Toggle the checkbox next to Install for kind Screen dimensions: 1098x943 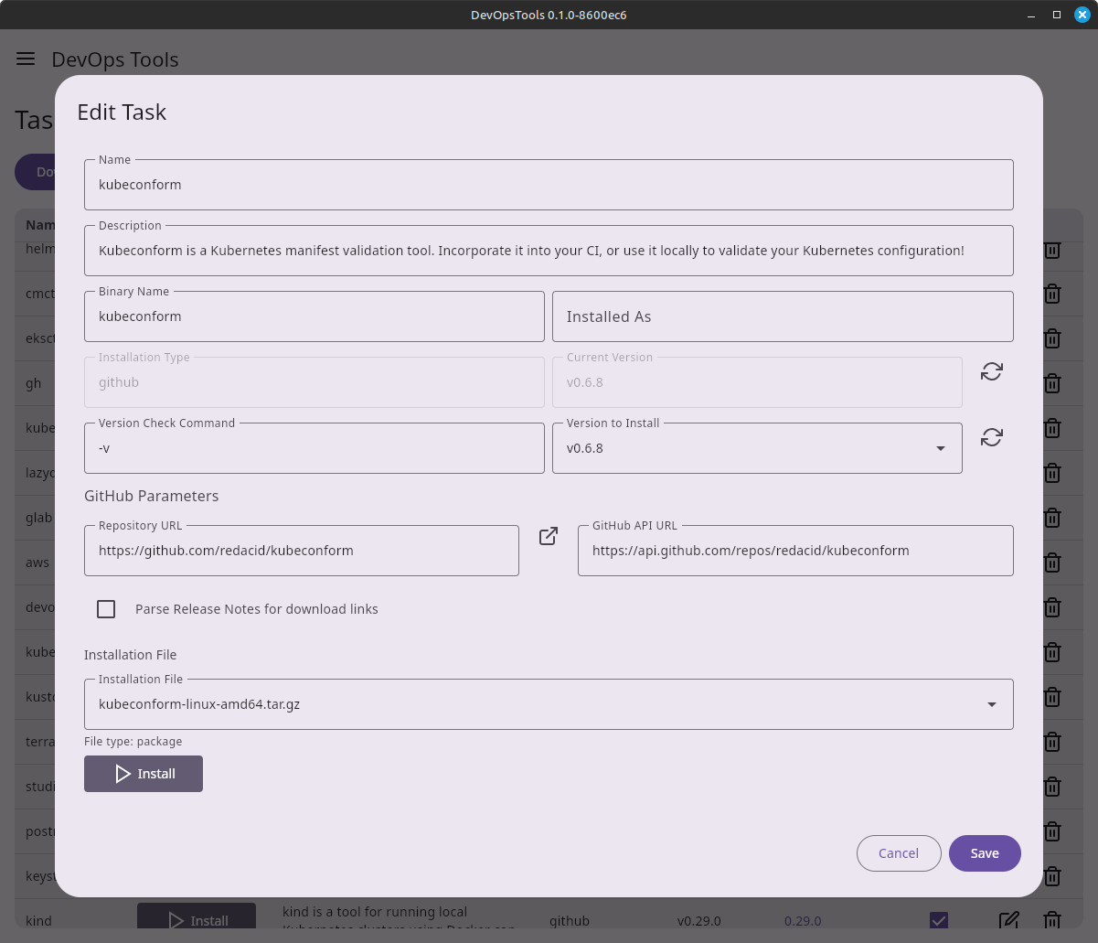(x=939, y=921)
